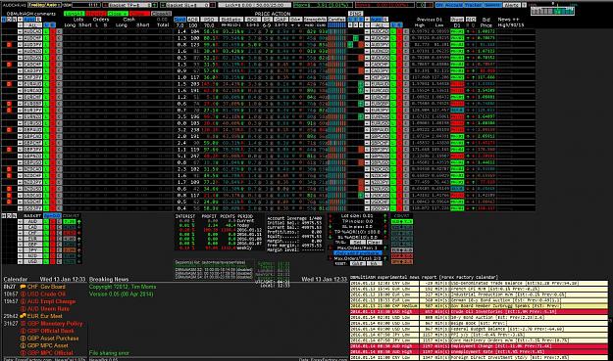Click the green AUD count box at right
Image resolution: width=613 pixels, height=361 pixels.
click(x=402, y=222)
